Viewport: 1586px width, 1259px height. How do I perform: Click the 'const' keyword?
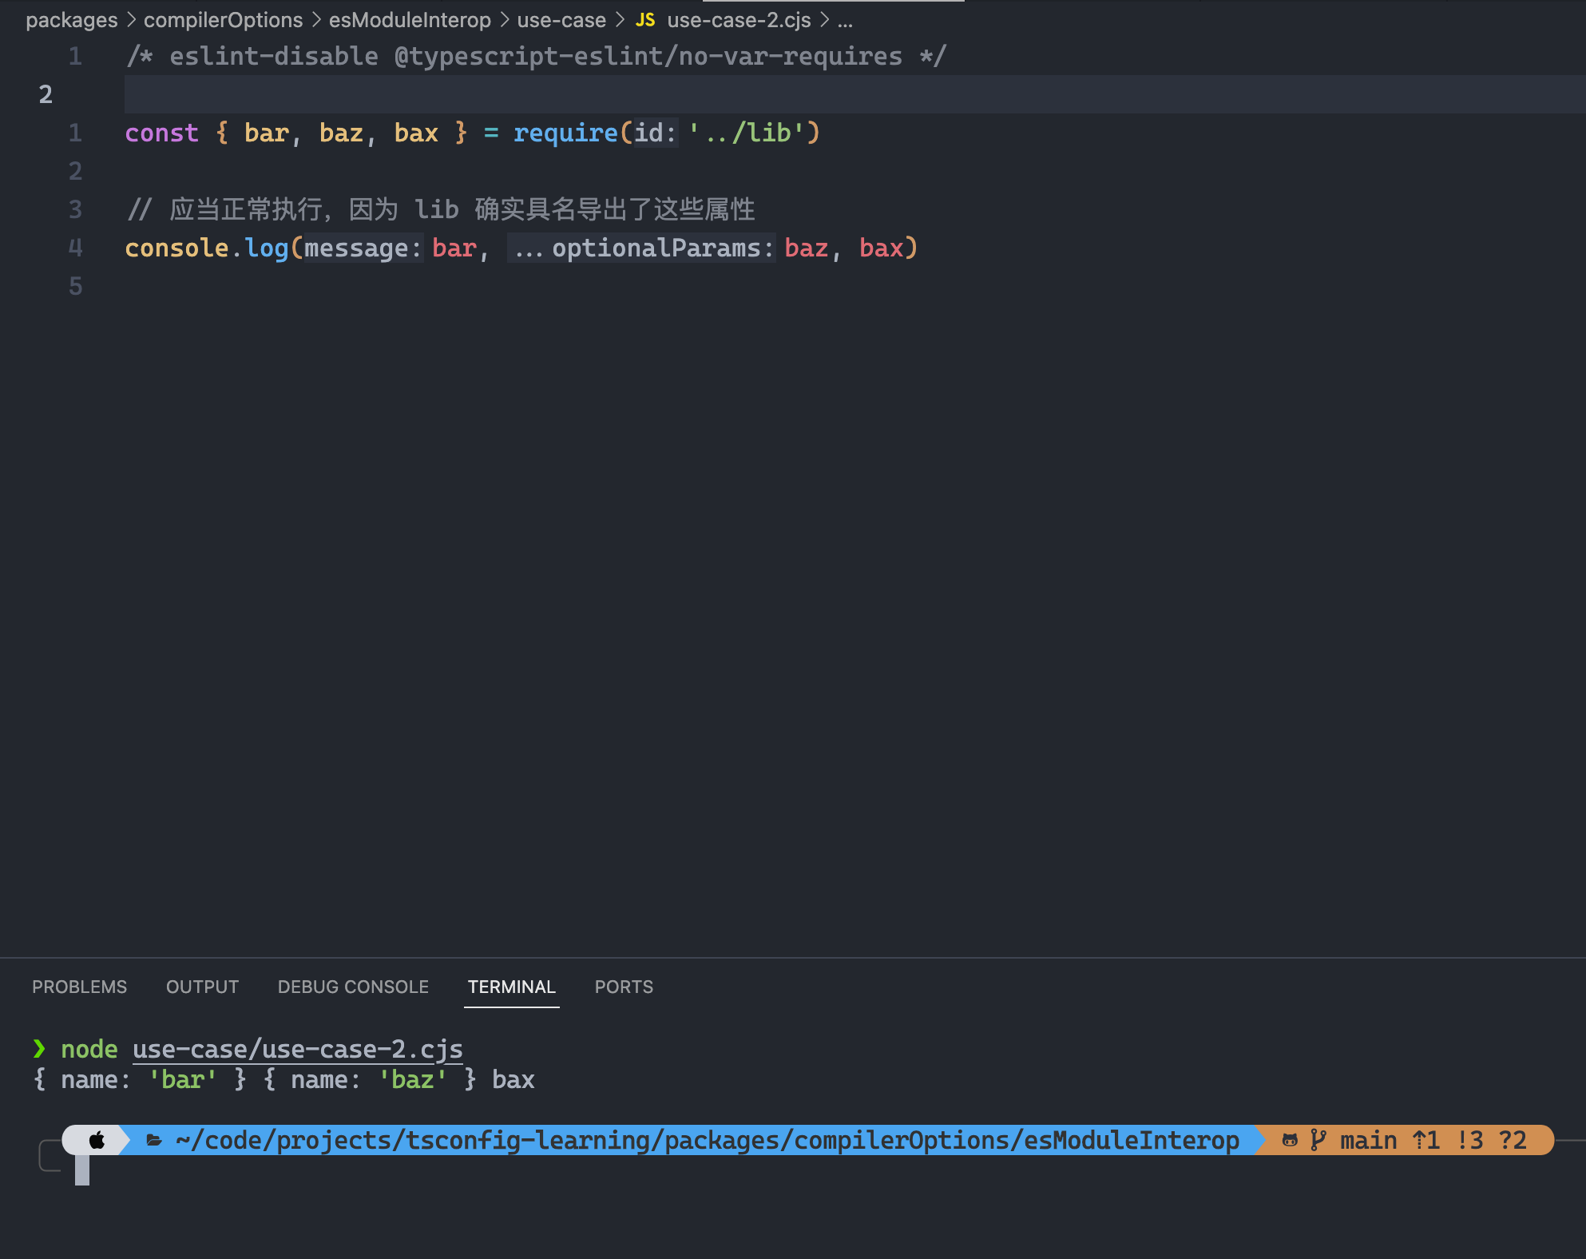tap(161, 133)
